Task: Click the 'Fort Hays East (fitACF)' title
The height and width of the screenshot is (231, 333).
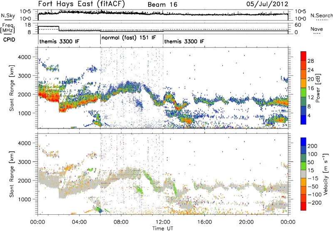Action: (x=82, y=4)
